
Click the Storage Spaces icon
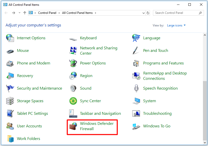click(x=10, y=101)
